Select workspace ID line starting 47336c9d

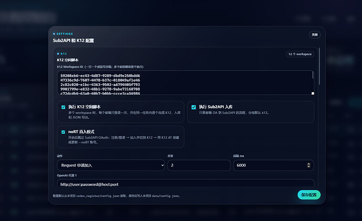pyautogui.click(x=100, y=80)
